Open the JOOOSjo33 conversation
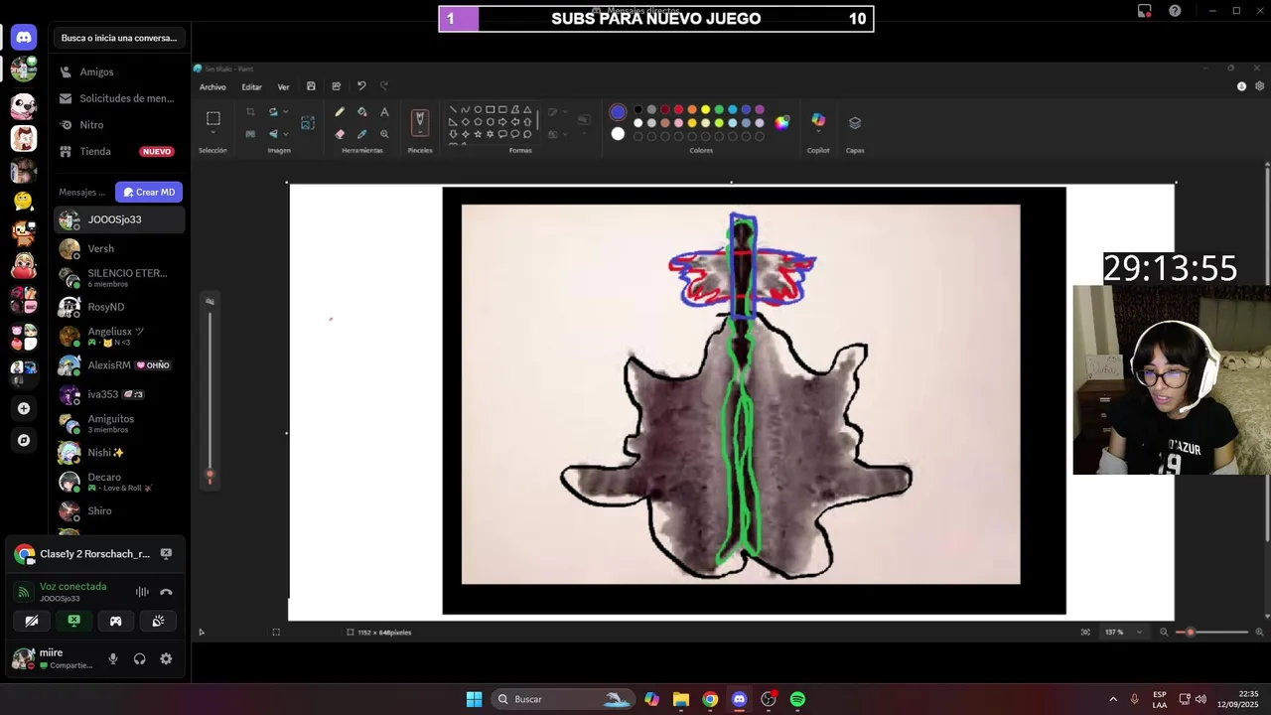Screen dimensions: 1271x715 coord(118,219)
